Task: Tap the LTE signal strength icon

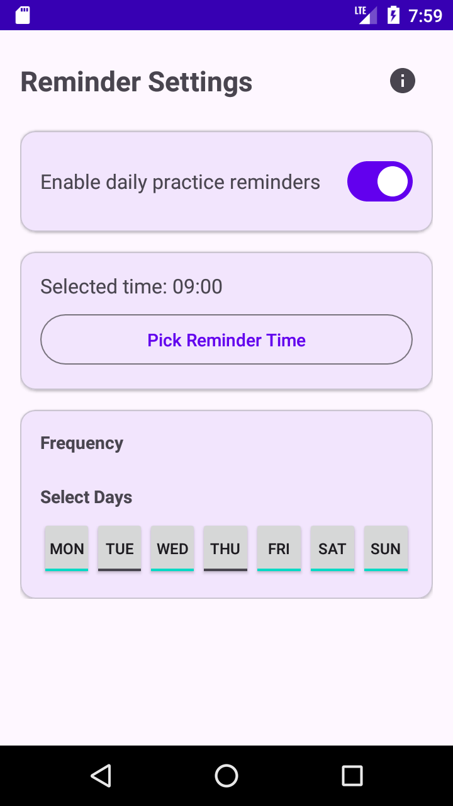Action: 366,15
